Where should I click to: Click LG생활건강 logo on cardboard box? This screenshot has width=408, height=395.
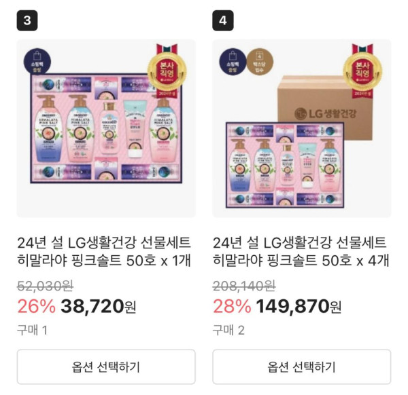[x=325, y=113]
